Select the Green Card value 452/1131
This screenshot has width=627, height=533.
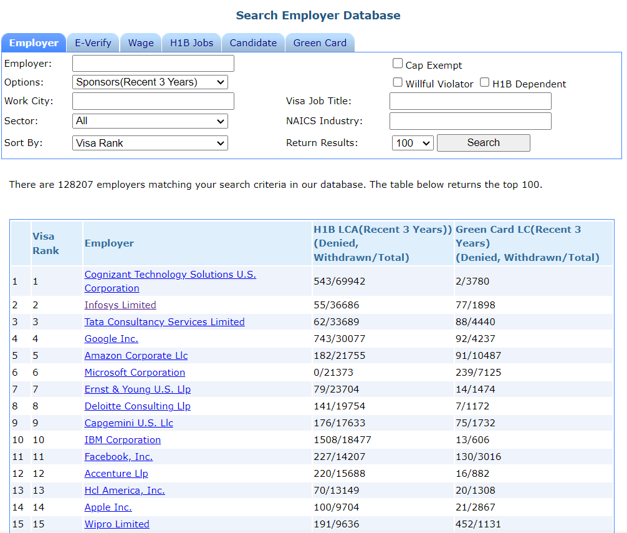click(478, 524)
